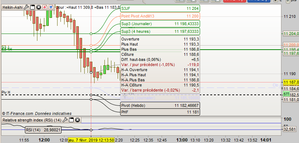Click the green 57T countdown badge
Image resolution: width=299 pixels, height=143 pixels.
pos(286,94)
